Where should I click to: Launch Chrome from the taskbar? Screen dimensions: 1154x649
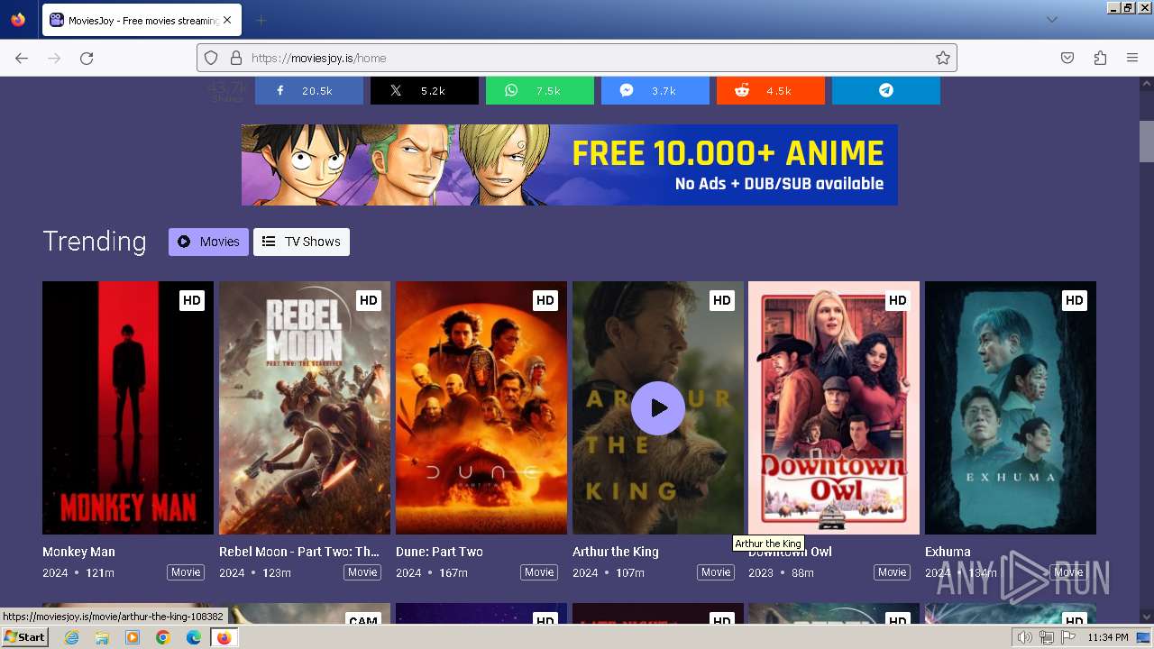click(163, 637)
